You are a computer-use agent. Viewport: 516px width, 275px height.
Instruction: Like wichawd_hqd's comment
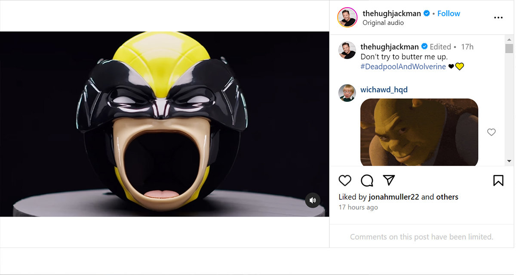pos(491,132)
